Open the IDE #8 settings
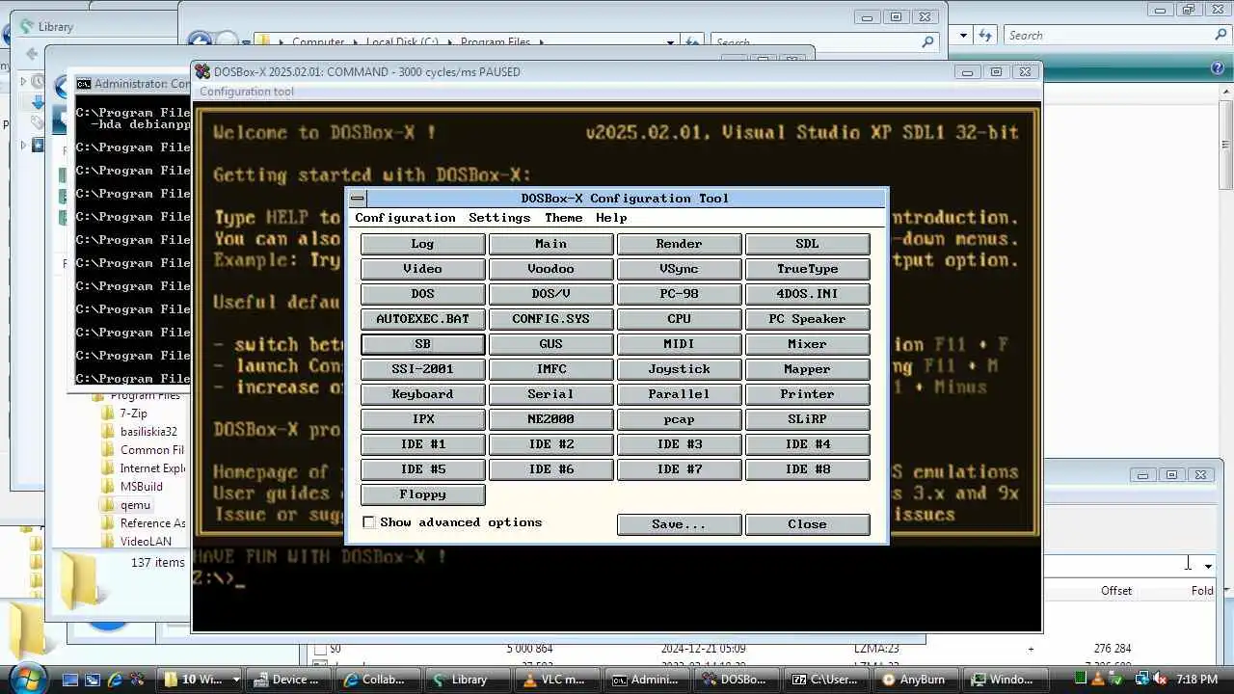This screenshot has height=694, width=1234. coord(807,469)
